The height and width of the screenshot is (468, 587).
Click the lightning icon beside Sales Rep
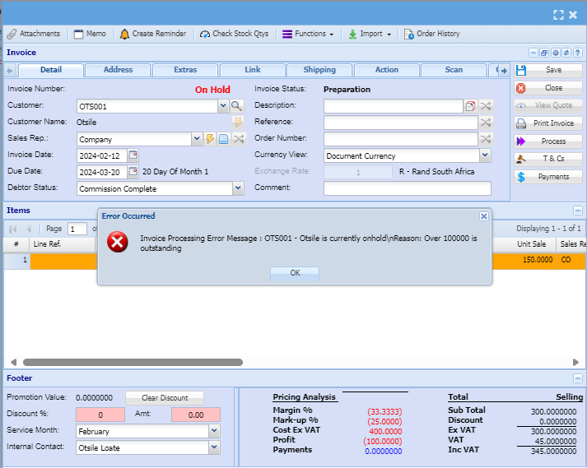tap(210, 139)
